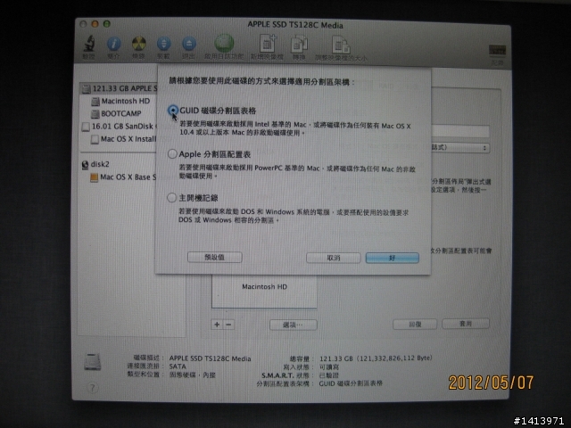Click the green zoom window button
The height and width of the screenshot is (428, 571).
tap(107, 24)
